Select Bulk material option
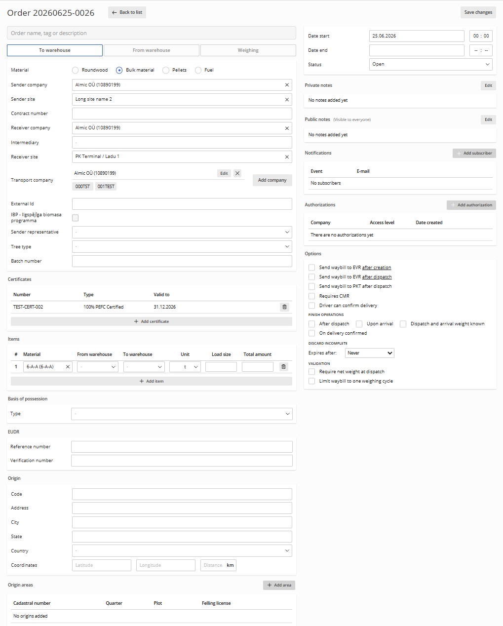Viewport: 503px width, 626px height. (119, 70)
